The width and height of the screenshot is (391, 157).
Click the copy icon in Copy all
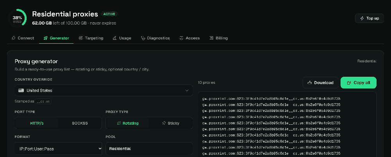pos(349,83)
